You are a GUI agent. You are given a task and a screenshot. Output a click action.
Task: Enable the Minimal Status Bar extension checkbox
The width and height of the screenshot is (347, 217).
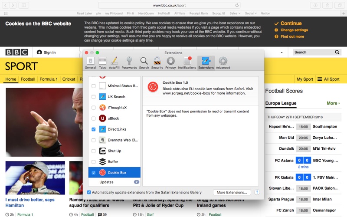click(93, 85)
